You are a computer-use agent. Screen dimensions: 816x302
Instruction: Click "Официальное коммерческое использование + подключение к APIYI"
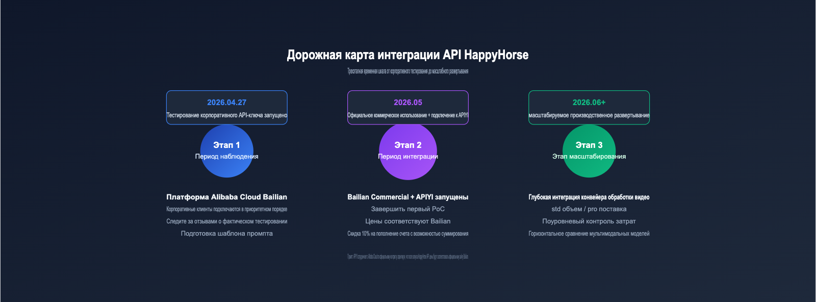[x=407, y=115]
